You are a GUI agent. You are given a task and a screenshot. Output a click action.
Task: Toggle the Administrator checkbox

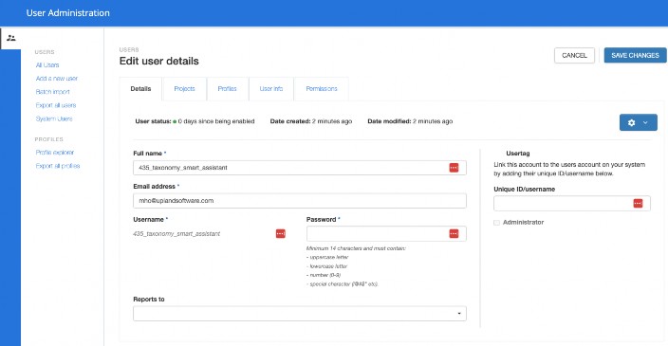point(497,223)
